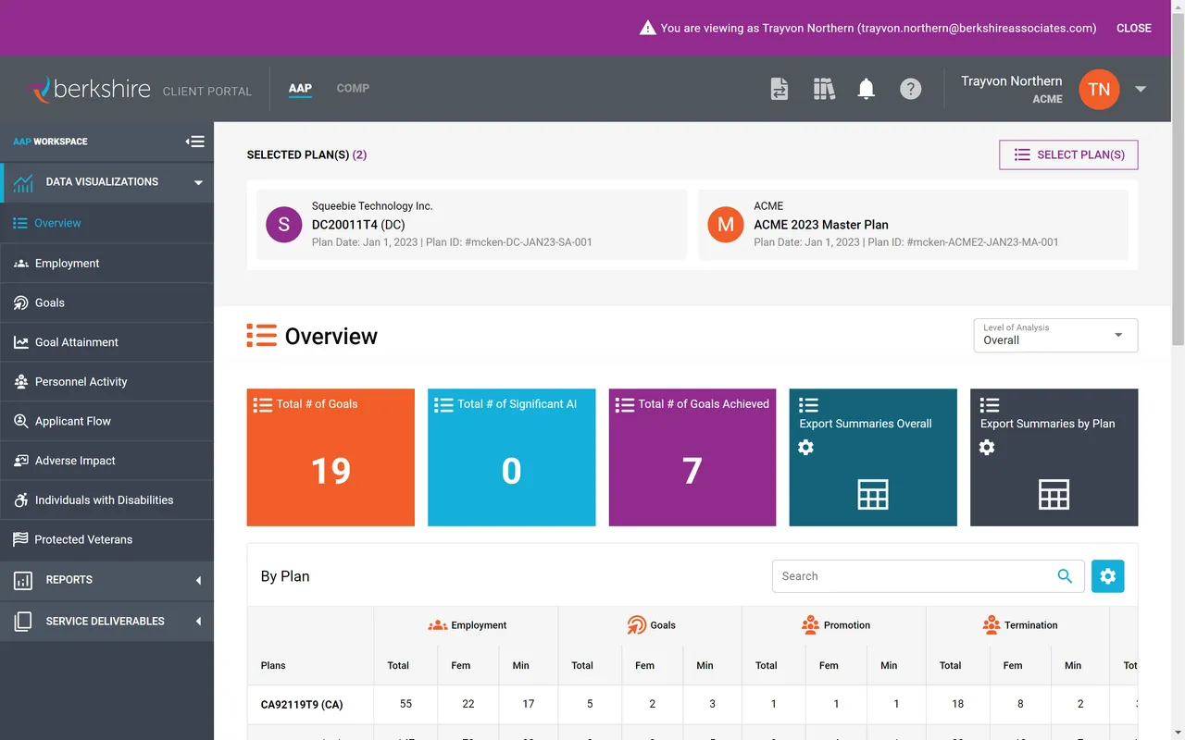Viewport: 1185px width, 740px height.
Task: Expand the Reports sidebar section
Action: 107,580
